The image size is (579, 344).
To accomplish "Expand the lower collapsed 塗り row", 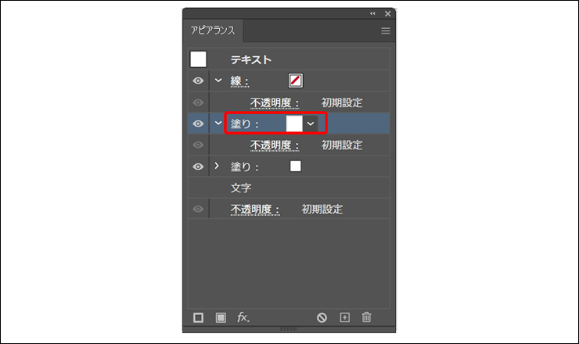I will click(x=218, y=167).
